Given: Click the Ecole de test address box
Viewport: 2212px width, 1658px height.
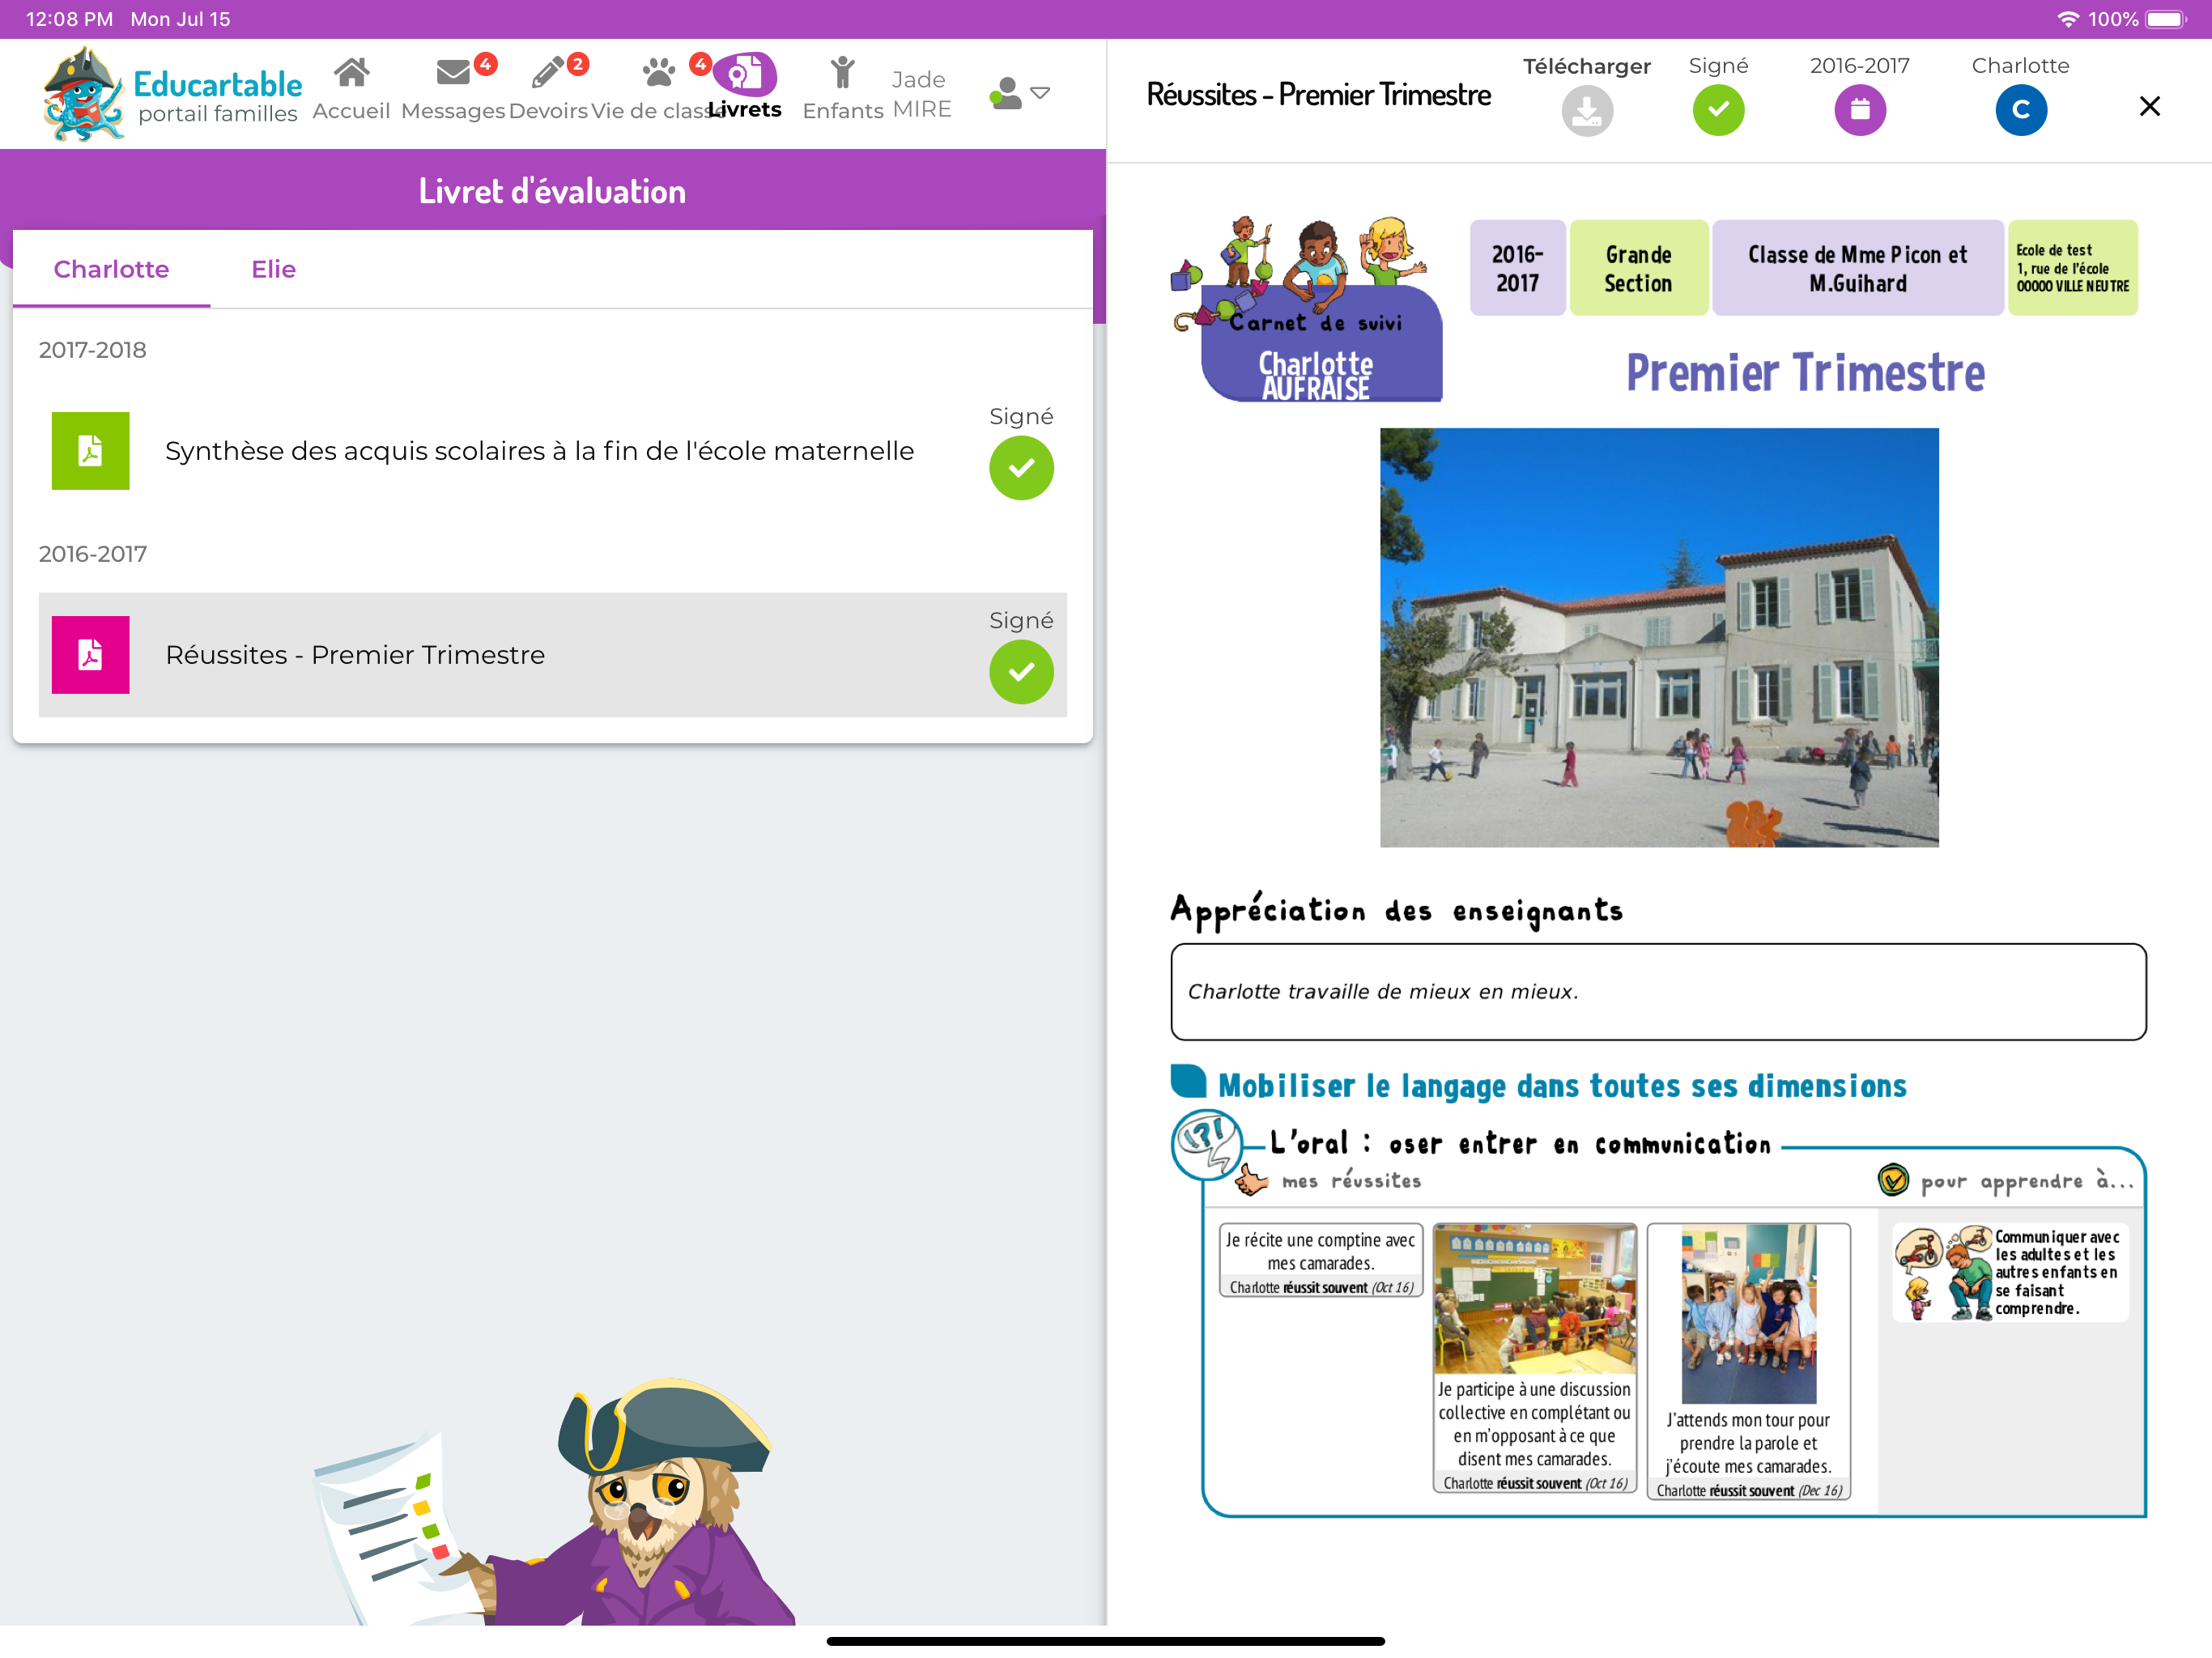Looking at the screenshot, I should click(2072, 268).
